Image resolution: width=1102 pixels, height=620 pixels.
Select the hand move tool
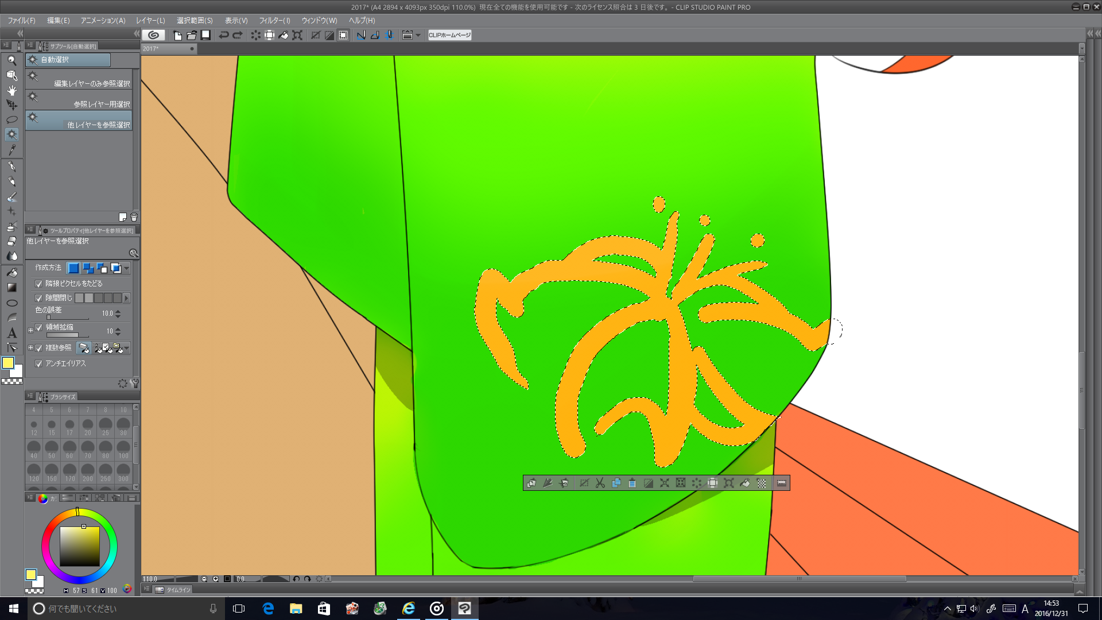coord(11,90)
